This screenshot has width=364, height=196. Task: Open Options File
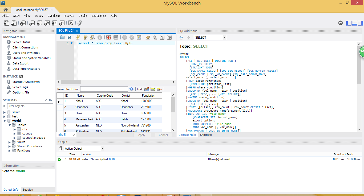[21, 92]
